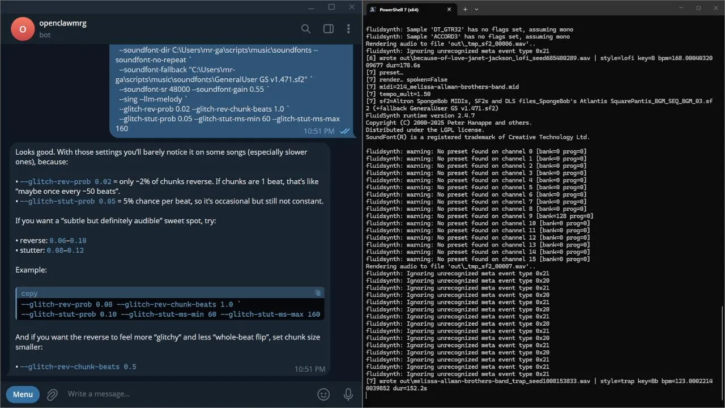Copy inline code --glitch-stut-prob 0.05
The image size is (725, 408).
click(x=68, y=201)
